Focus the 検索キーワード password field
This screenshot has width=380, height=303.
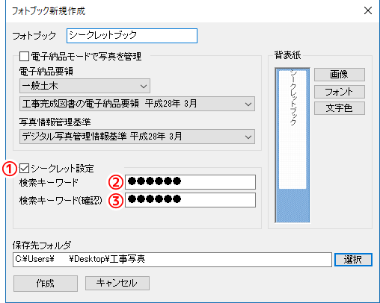pyautogui.click(x=190, y=182)
